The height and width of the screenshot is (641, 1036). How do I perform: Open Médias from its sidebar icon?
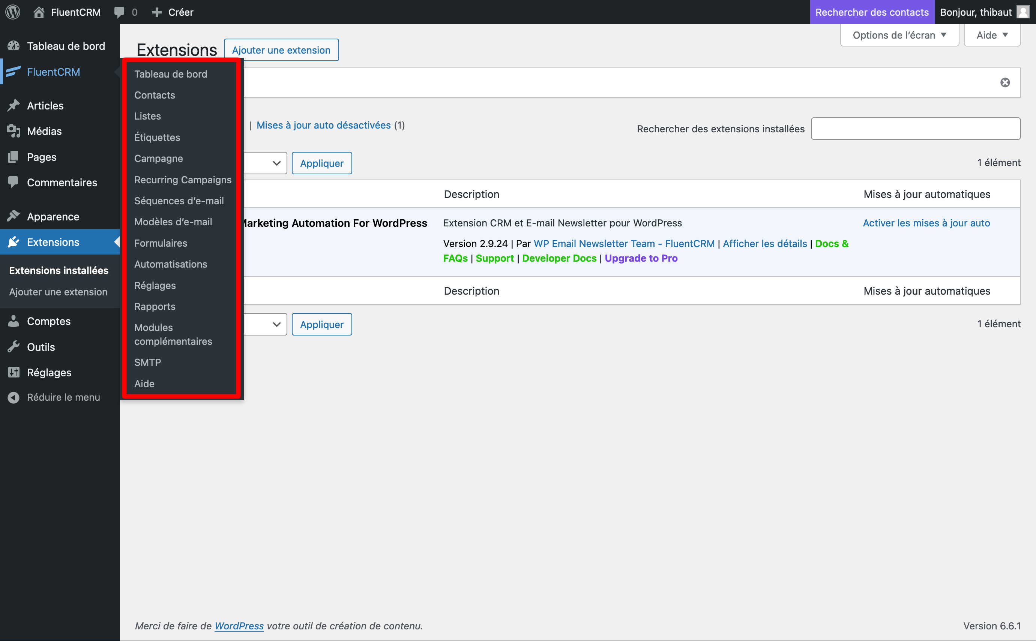coord(14,131)
